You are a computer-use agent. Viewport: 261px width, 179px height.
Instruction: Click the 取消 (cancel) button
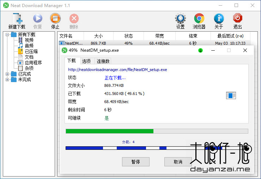(x=178, y=162)
